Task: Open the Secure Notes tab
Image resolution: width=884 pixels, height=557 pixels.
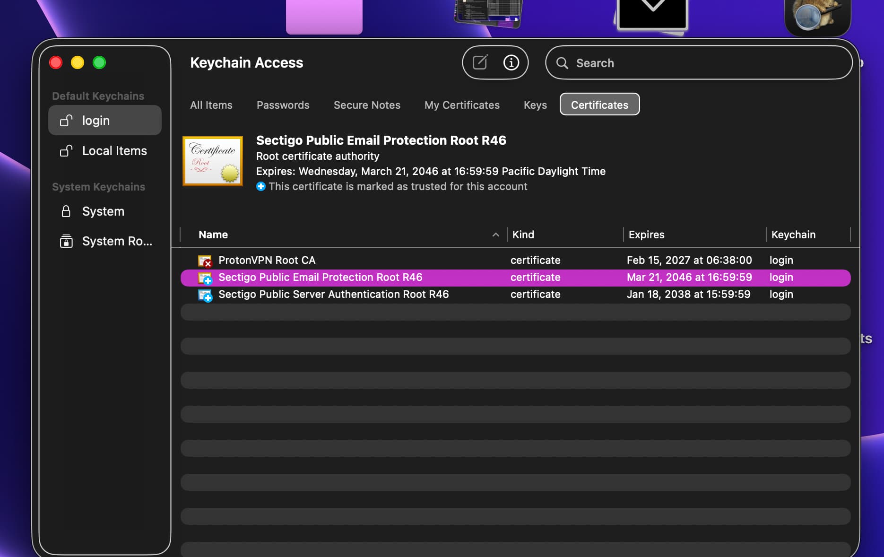Action: (x=367, y=105)
